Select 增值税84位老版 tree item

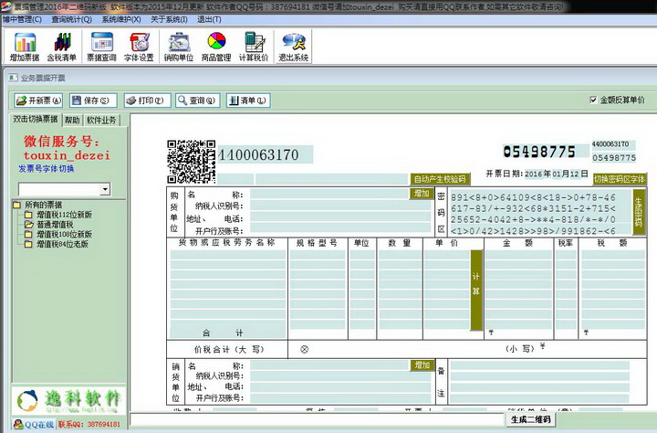(x=62, y=244)
